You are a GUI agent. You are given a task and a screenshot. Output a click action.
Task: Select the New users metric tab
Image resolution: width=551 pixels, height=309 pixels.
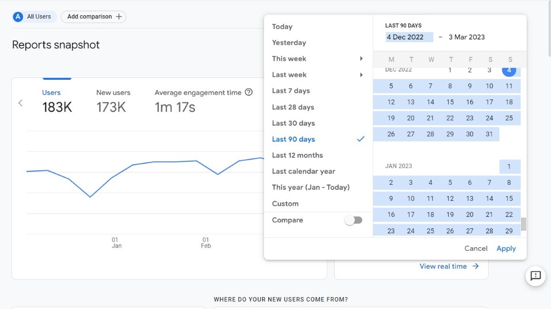tap(113, 101)
